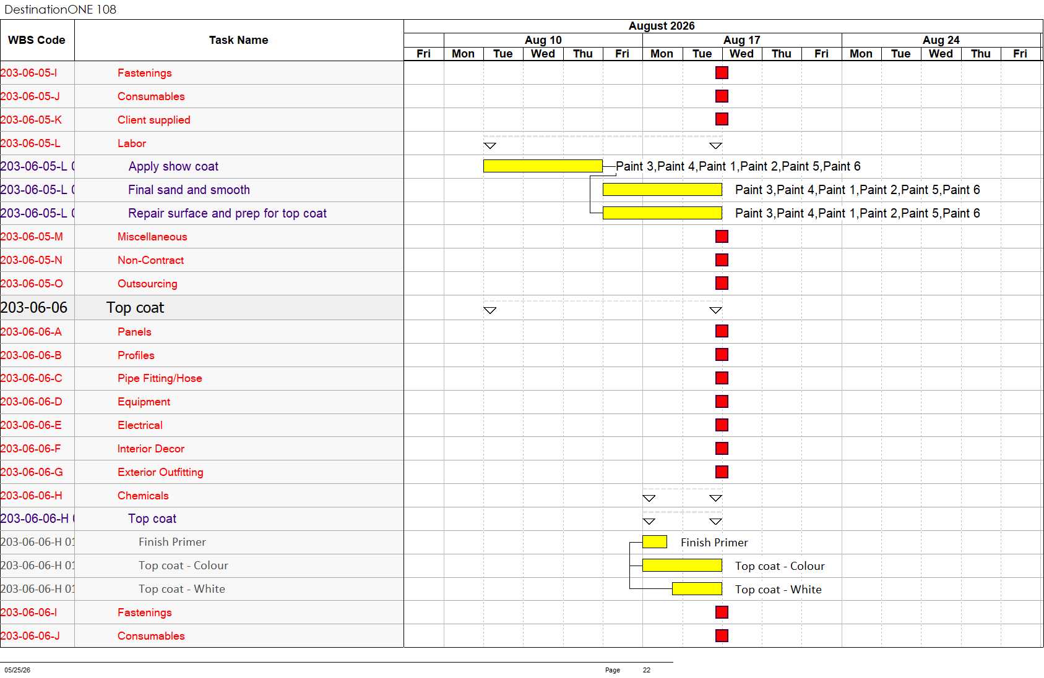Click the Task Name column header

(x=239, y=40)
